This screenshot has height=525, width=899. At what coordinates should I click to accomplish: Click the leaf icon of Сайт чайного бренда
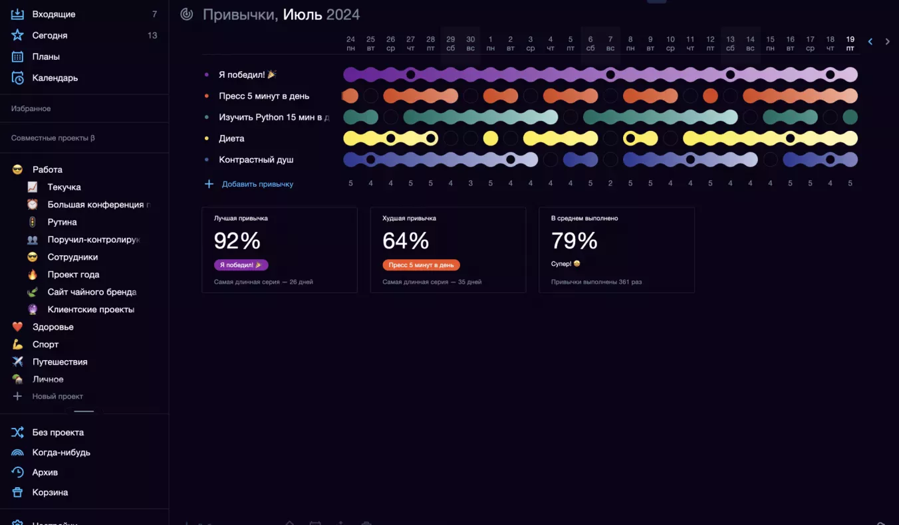pos(33,292)
